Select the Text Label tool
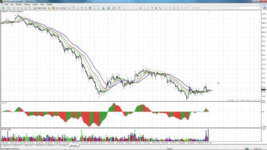 pos(152,8)
